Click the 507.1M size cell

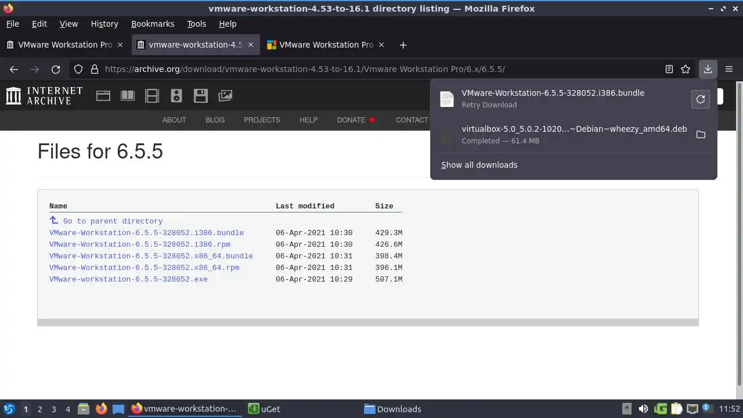(388, 279)
